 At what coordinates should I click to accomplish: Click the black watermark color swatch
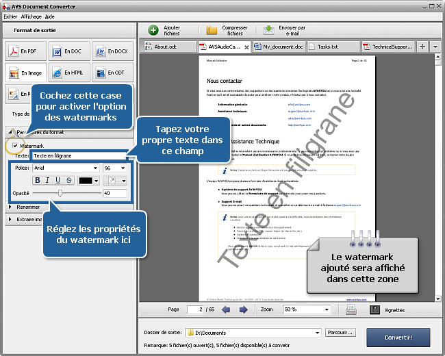coord(86,181)
